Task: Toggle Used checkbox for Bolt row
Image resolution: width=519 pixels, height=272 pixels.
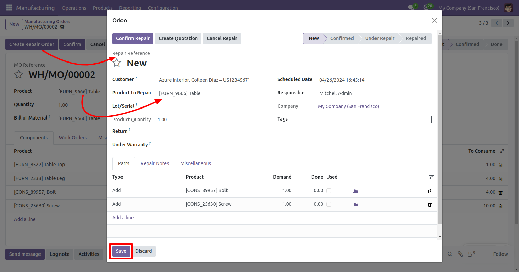Action: (329, 191)
